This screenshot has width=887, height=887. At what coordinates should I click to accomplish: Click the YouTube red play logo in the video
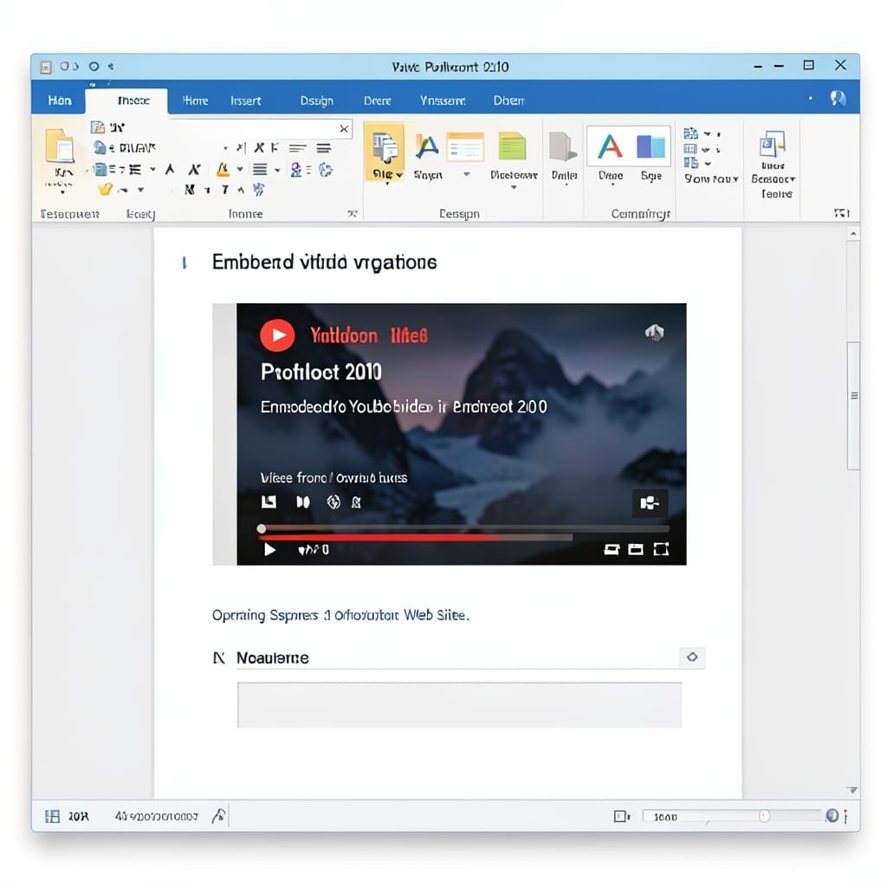click(x=277, y=335)
